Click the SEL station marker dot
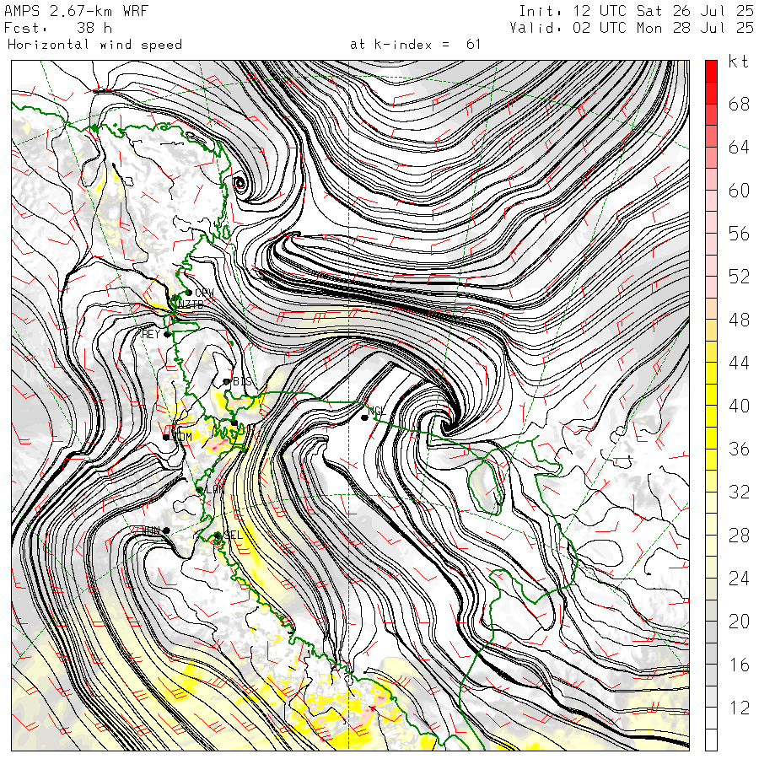The width and height of the screenshot is (759, 759). [218, 535]
